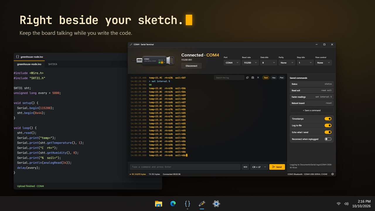This screenshot has width=375, height=211.
Task: Switch log view to Plot
Action: coord(282,78)
